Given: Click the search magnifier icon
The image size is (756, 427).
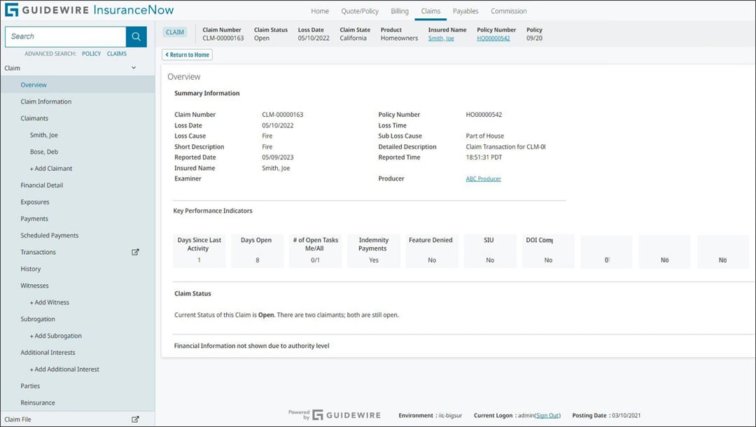Looking at the screenshot, I should point(135,36).
